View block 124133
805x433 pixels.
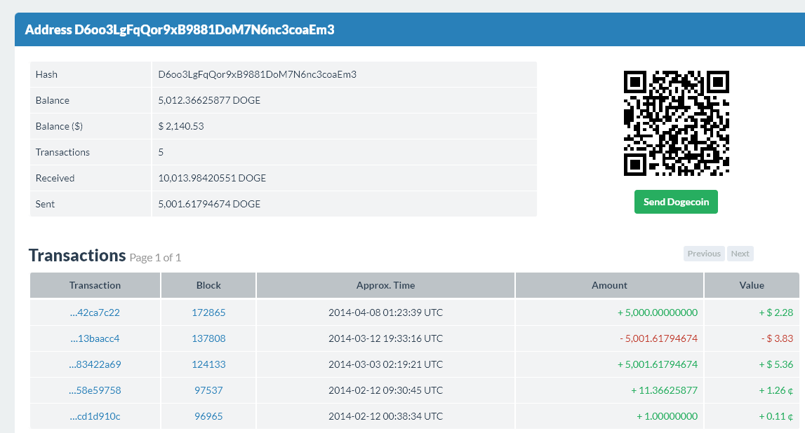click(x=208, y=364)
